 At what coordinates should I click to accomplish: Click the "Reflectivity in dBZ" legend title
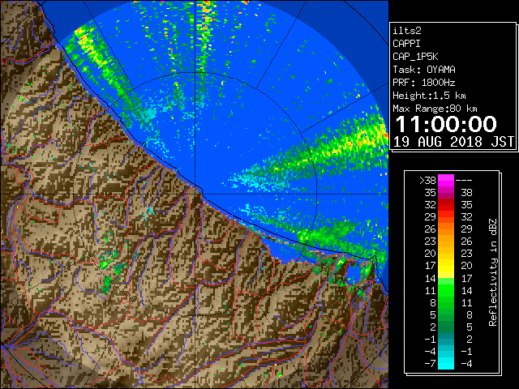click(x=493, y=272)
